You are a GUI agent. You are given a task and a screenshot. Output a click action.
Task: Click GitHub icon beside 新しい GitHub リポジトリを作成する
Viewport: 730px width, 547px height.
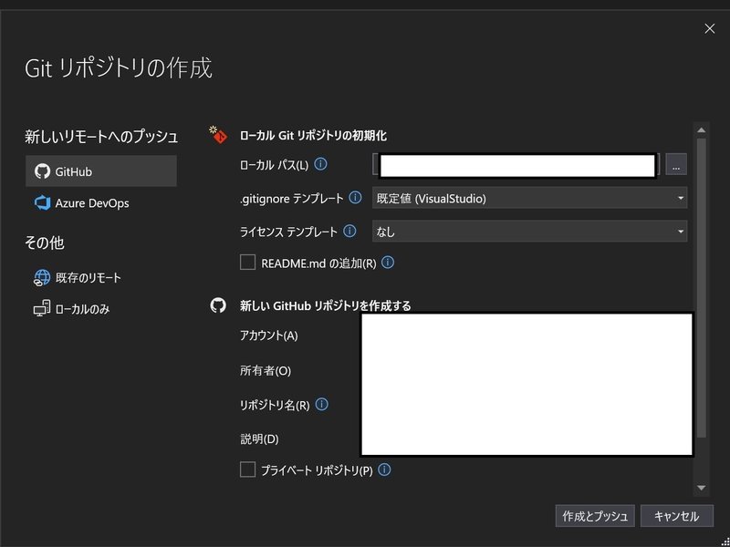[218, 305]
